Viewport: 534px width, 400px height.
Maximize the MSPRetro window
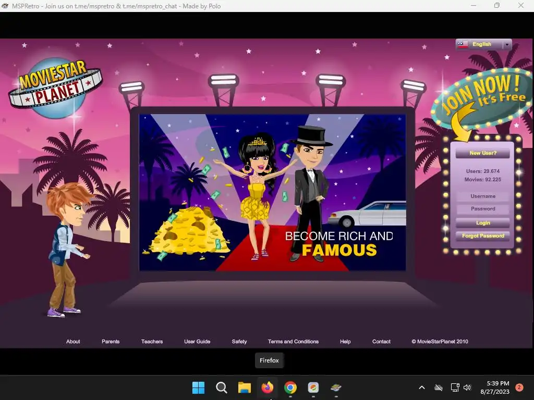coord(497,5)
